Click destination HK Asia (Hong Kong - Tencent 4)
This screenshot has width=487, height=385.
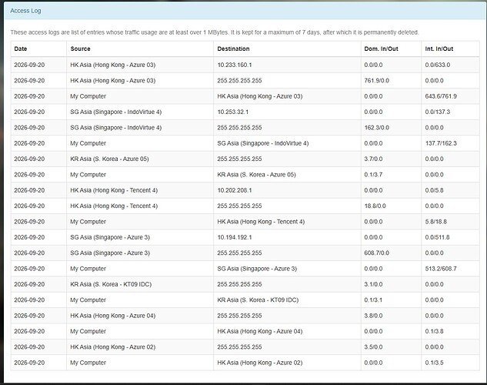[x=261, y=222]
